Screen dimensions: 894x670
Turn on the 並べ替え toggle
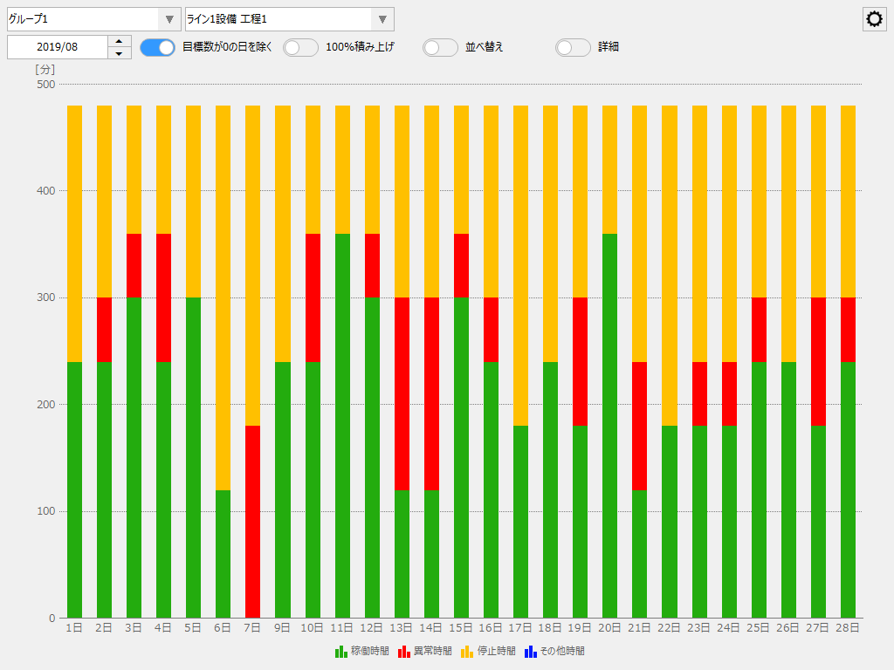[440, 47]
